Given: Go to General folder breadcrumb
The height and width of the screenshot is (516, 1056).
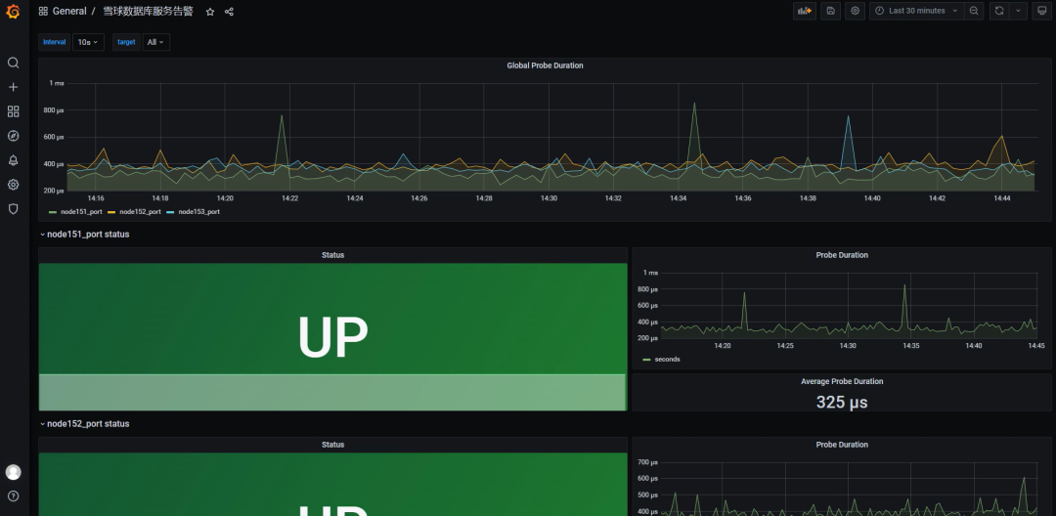Looking at the screenshot, I should 69,12.
